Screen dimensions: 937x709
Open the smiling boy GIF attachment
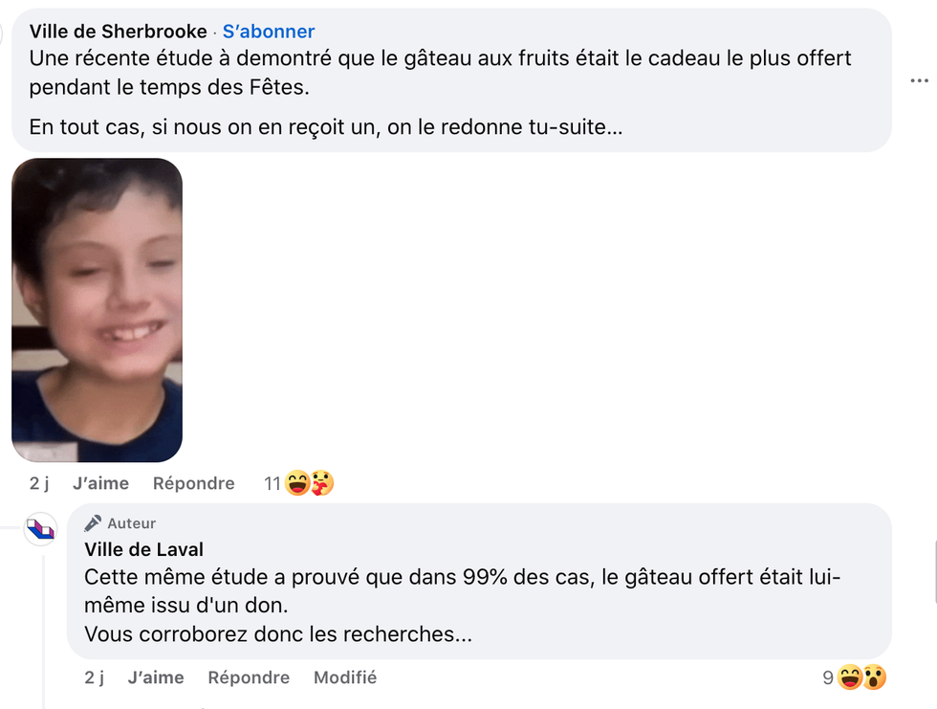tap(97, 310)
